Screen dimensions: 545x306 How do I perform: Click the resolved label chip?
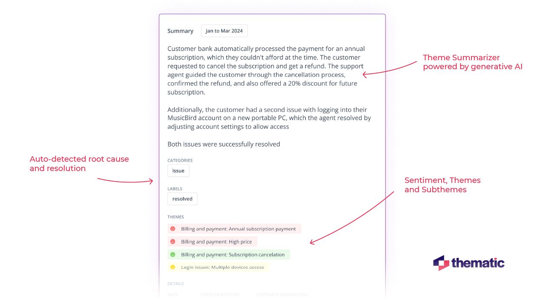click(182, 199)
